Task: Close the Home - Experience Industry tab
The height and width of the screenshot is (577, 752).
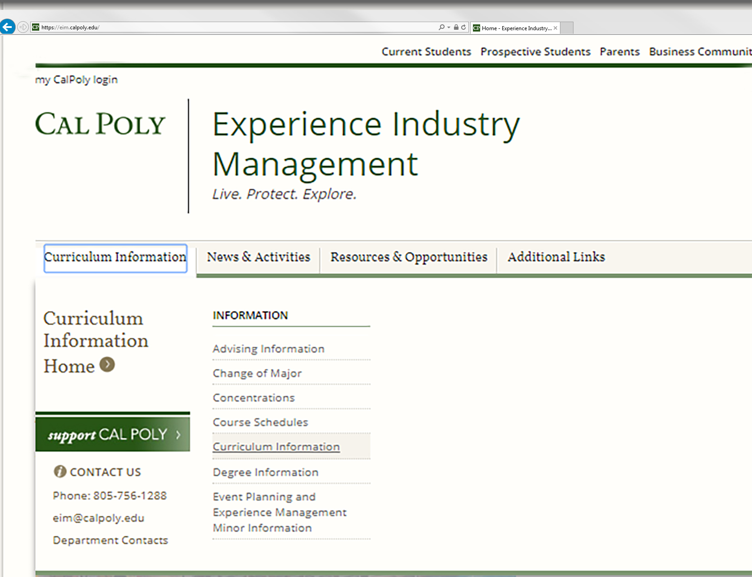Action: [555, 28]
